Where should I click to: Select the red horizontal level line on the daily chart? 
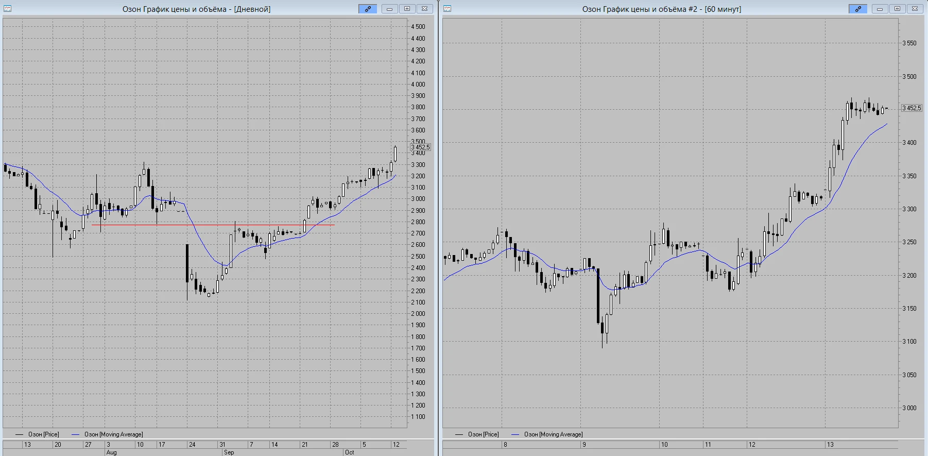(213, 225)
